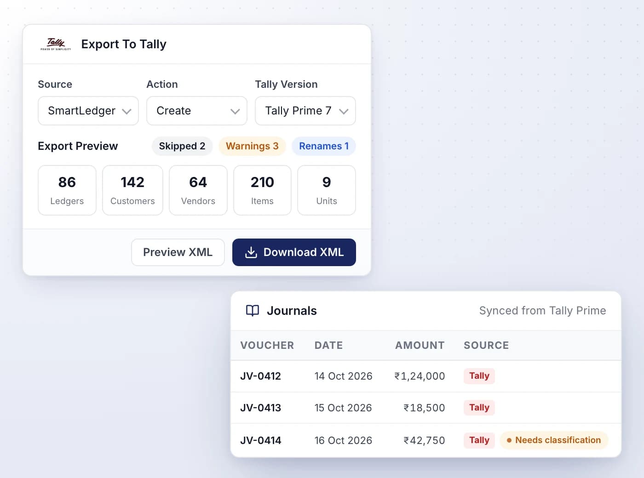Click the 142 Customers card
This screenshot has height=478, width=644.
132,190
